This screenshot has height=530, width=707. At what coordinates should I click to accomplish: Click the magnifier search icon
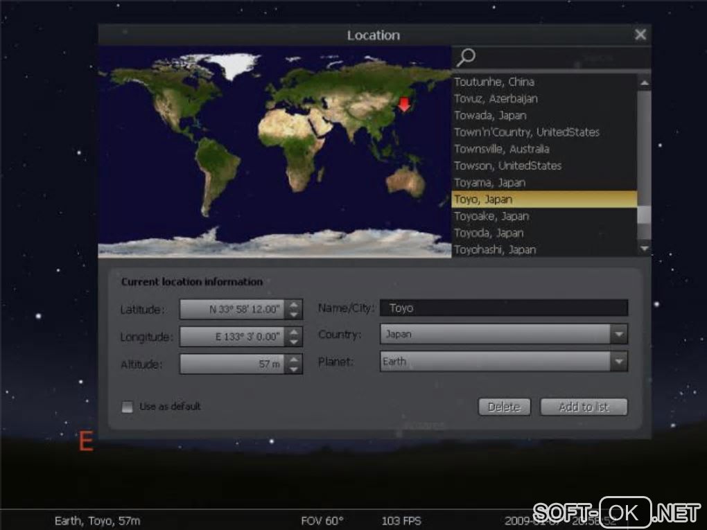pos(466,58)
